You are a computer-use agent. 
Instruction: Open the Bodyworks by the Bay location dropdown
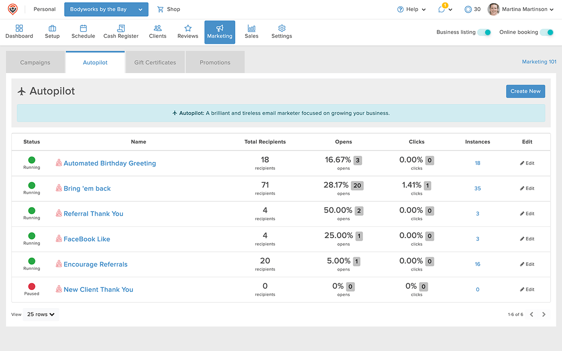tap(106, 9)
